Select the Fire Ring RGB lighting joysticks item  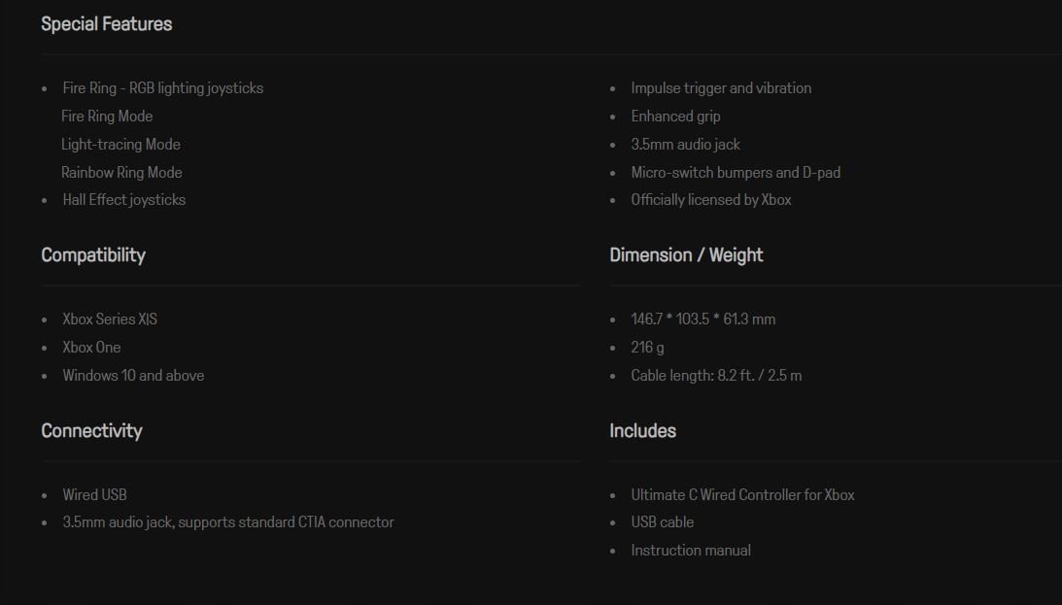click(x=163, y=88)
